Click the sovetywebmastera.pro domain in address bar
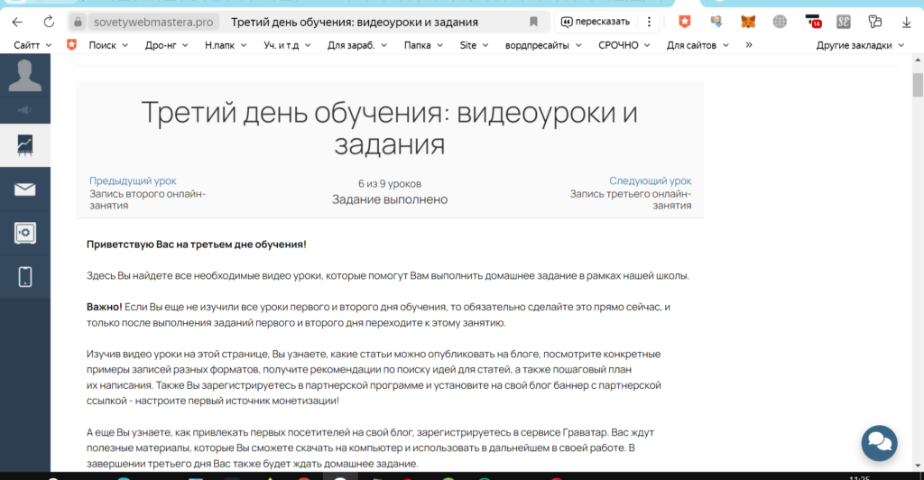The height and width of the screenshot is (480, 924). (153, 23)
